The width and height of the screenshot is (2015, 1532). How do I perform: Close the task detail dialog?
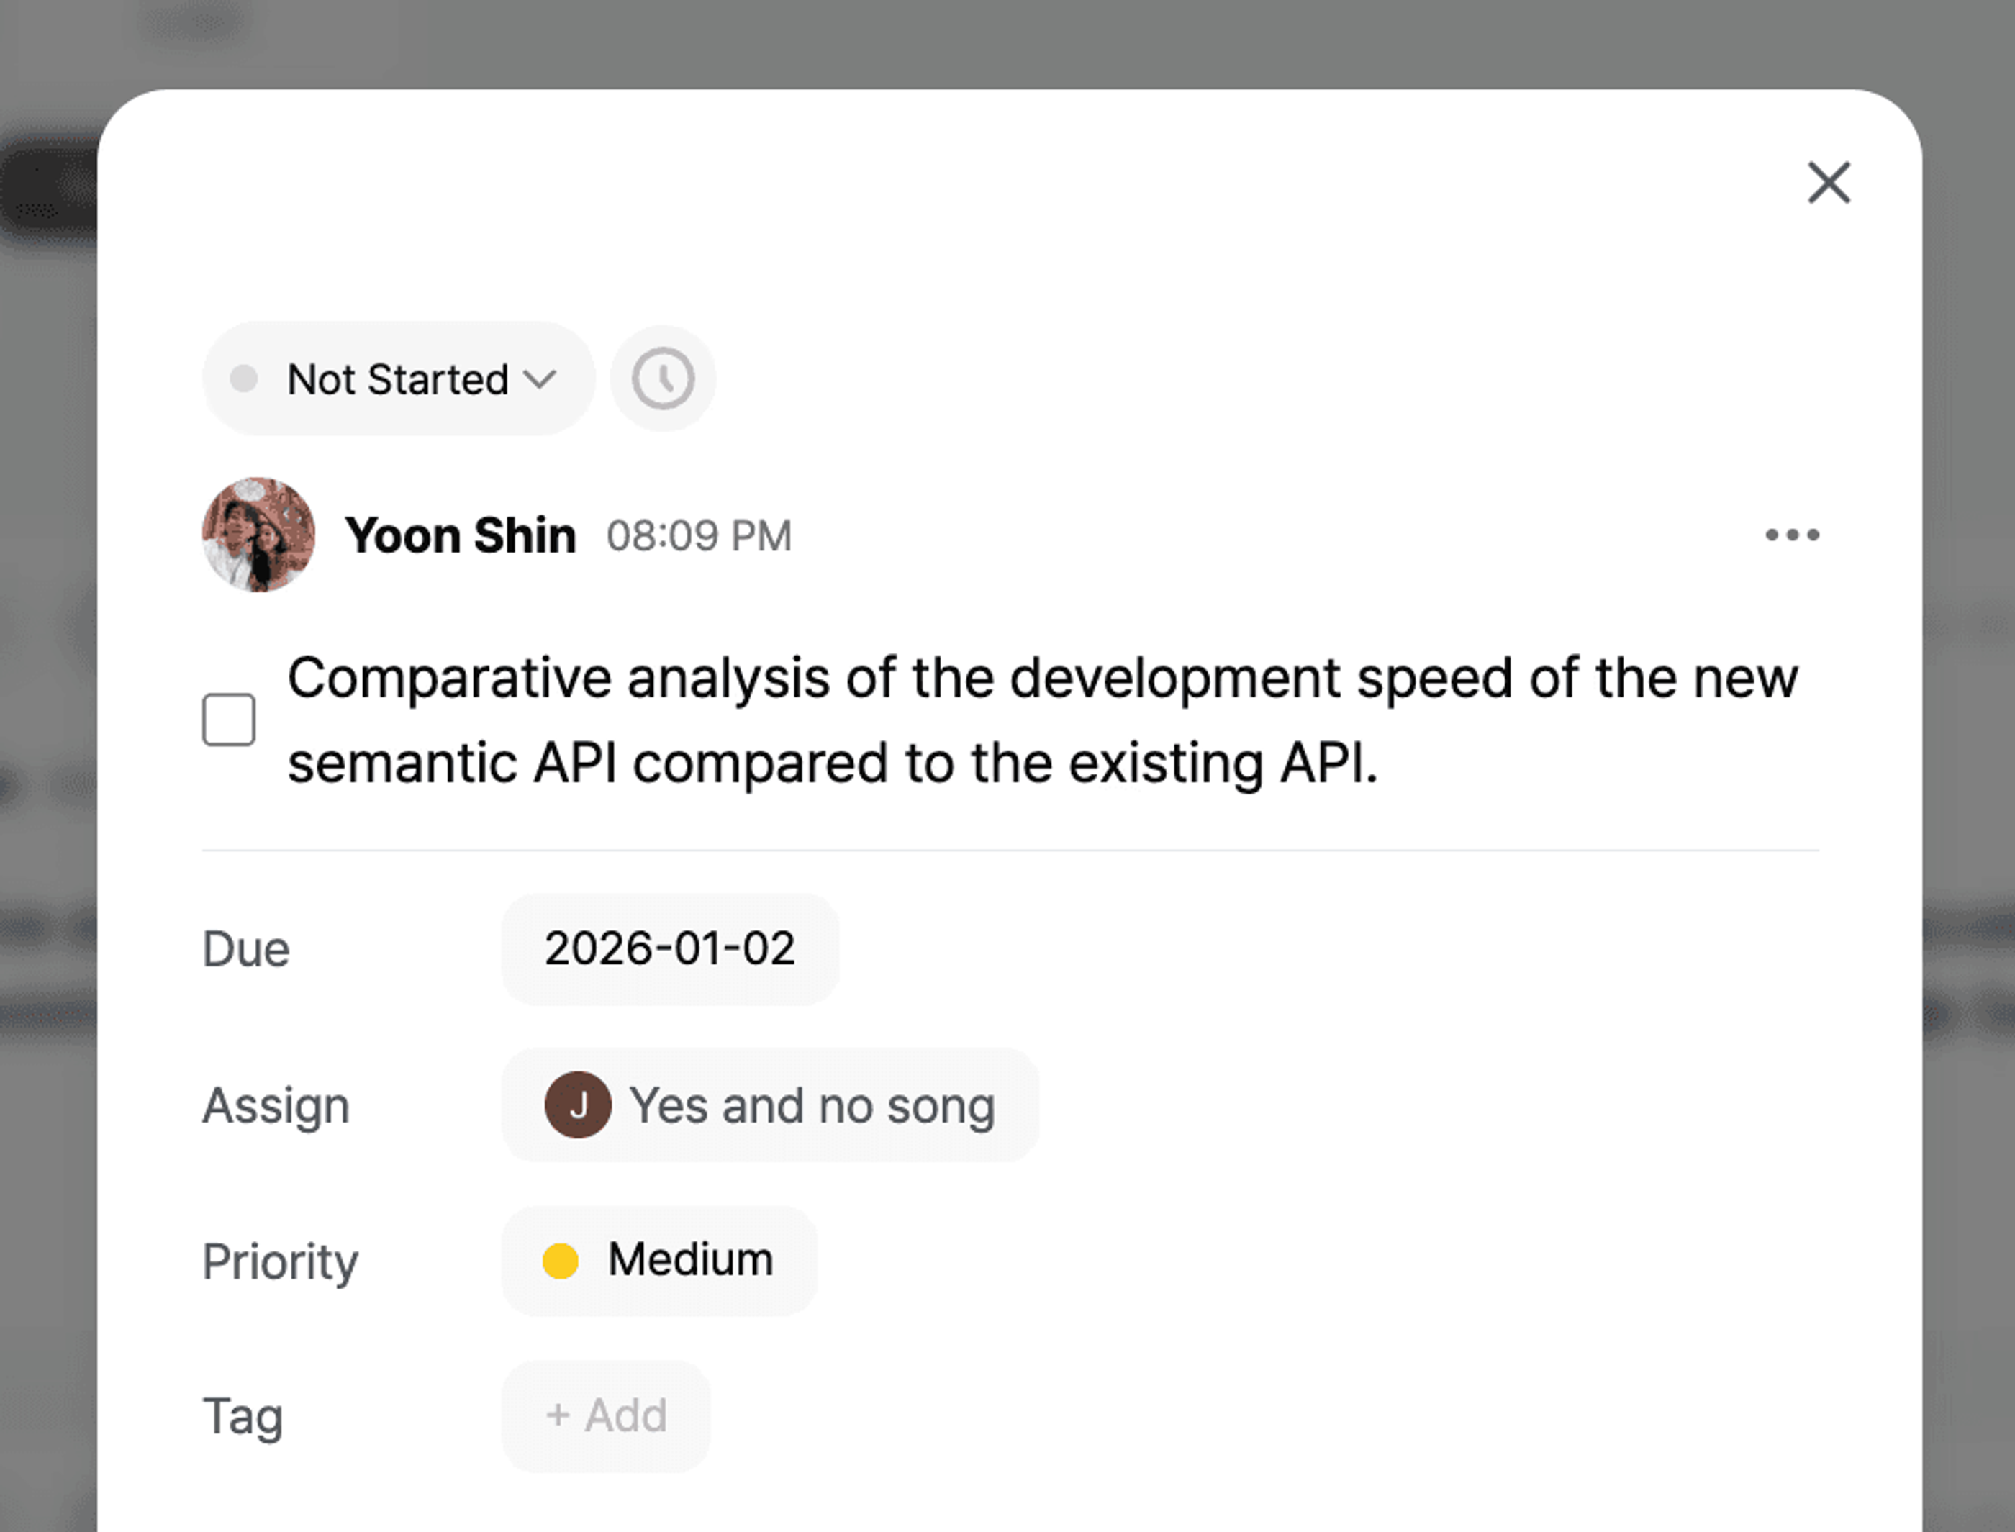pos(1828,182)
